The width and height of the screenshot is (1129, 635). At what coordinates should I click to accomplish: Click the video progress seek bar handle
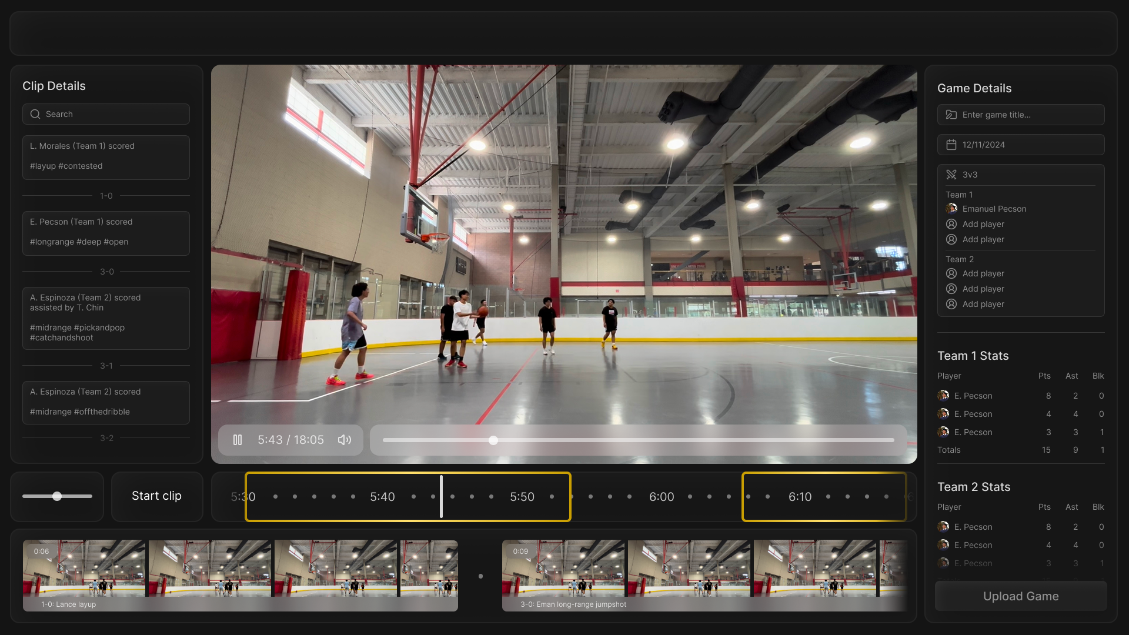[x=493, y=440]
